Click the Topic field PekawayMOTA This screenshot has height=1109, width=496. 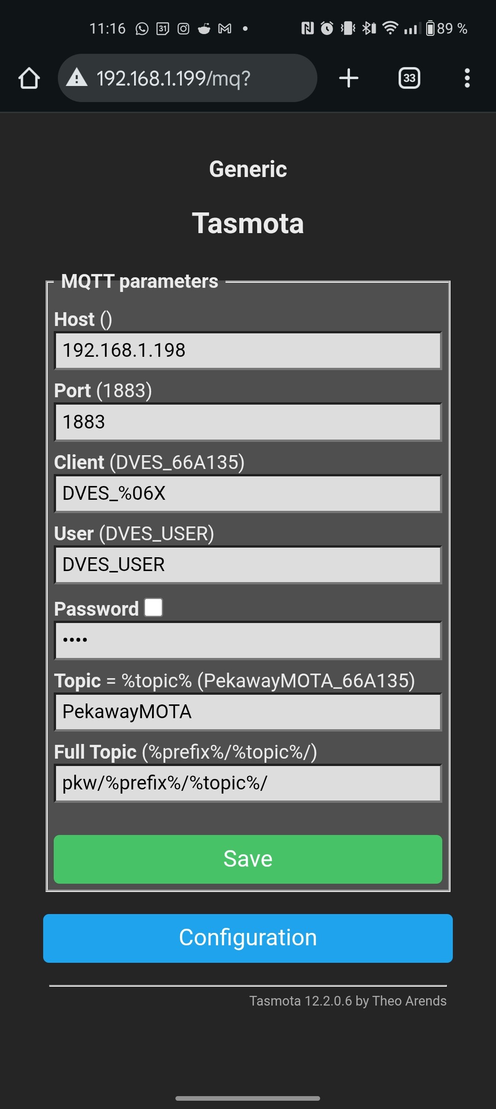(248, 712)
